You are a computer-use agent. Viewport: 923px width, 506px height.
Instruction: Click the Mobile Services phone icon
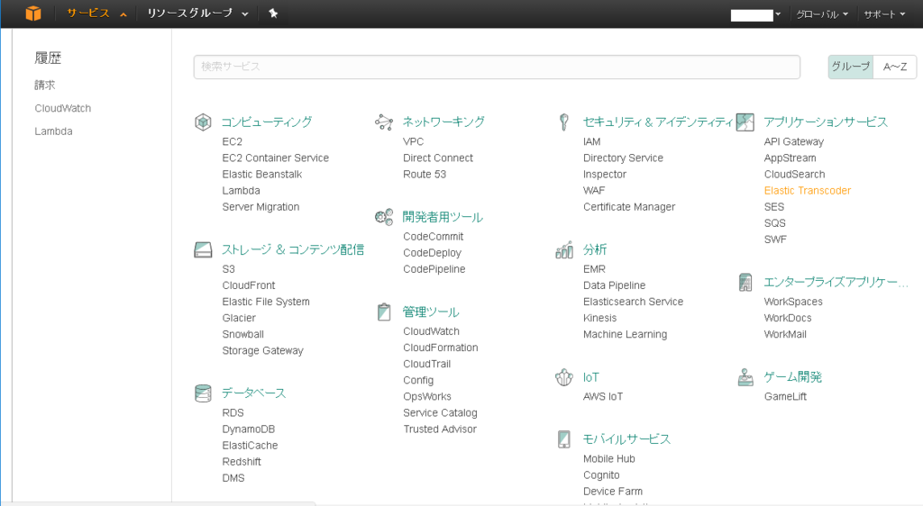[x=564, y=439]
